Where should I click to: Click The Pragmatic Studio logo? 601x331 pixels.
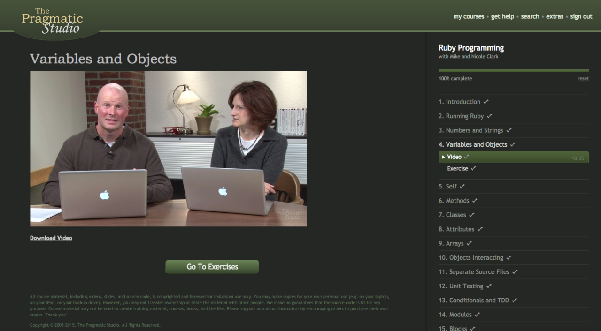coord(52,21)
